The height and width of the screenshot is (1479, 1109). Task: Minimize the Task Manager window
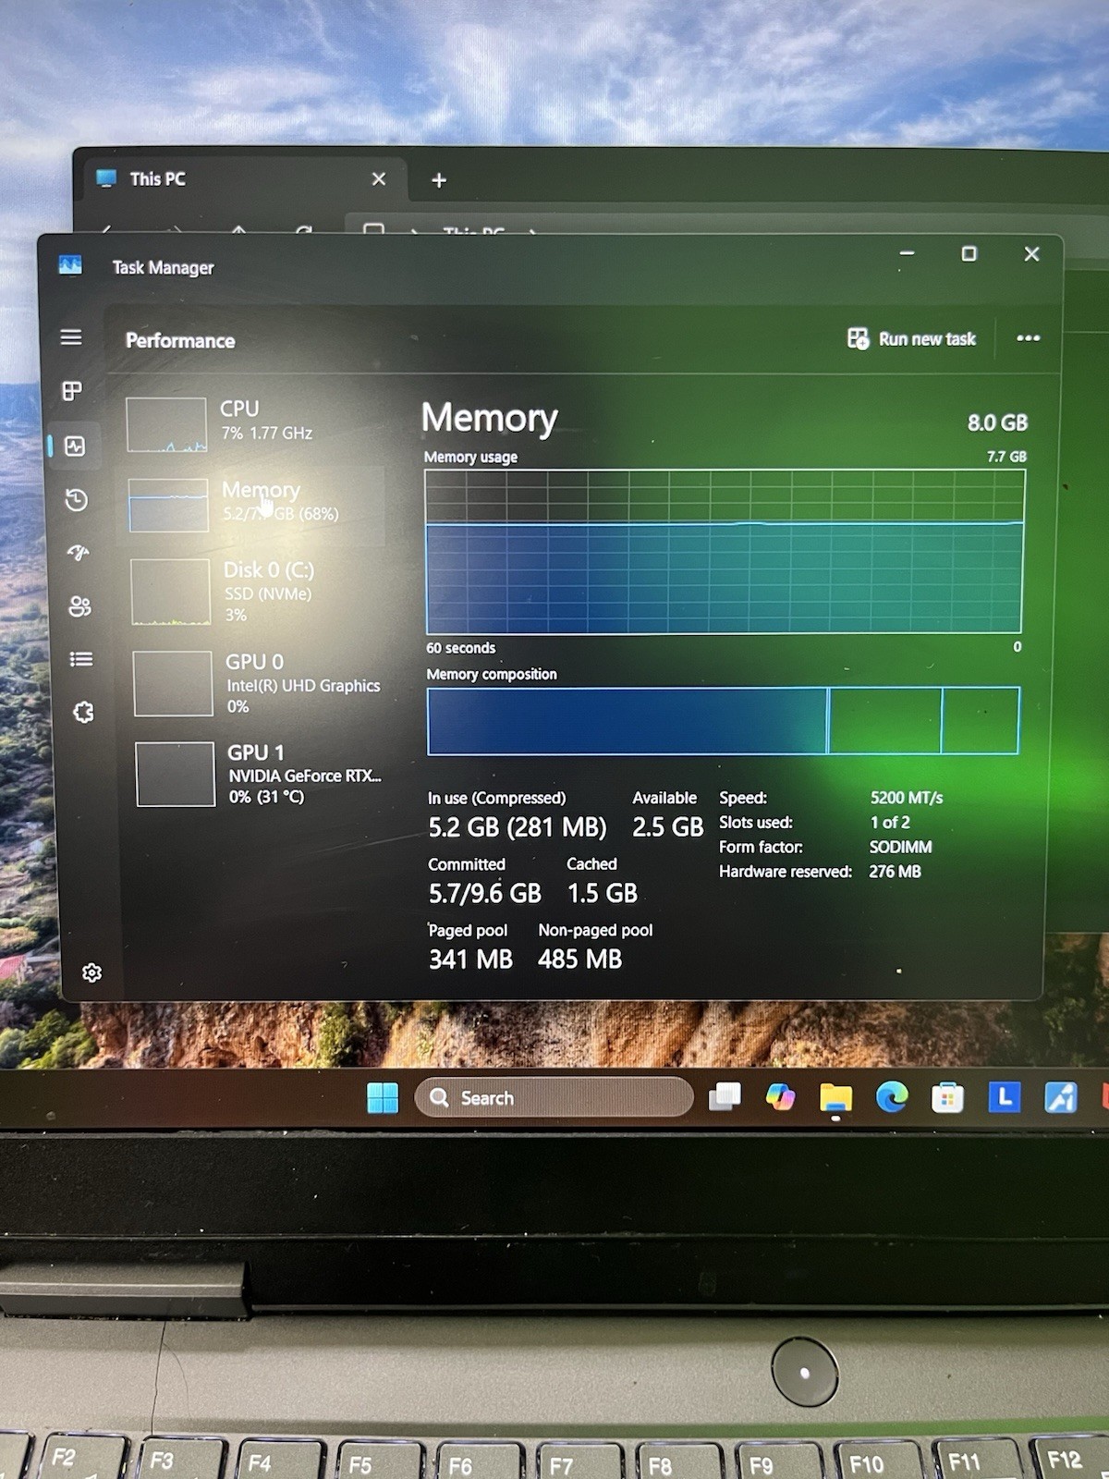point(907,253)
